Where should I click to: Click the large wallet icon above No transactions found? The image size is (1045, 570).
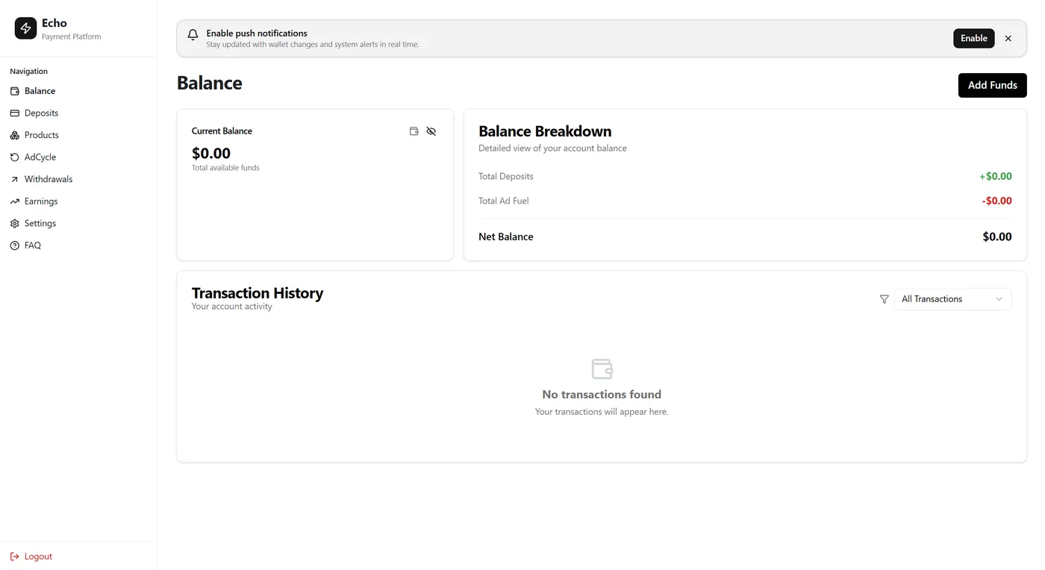click(x=602, y=369)
